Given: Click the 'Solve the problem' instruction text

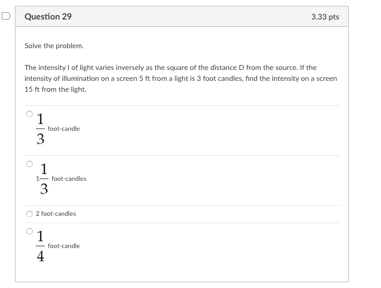Looking at the screenshot, I should click(x=55, y=45).
